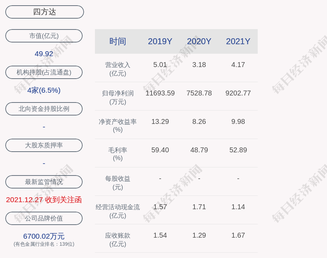
Task: Select the 2019Y column header
Action: click(x=160, y=41)
